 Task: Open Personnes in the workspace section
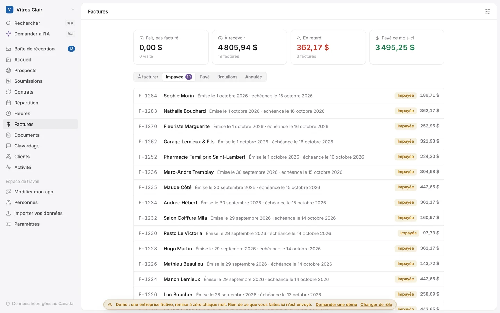40,202
